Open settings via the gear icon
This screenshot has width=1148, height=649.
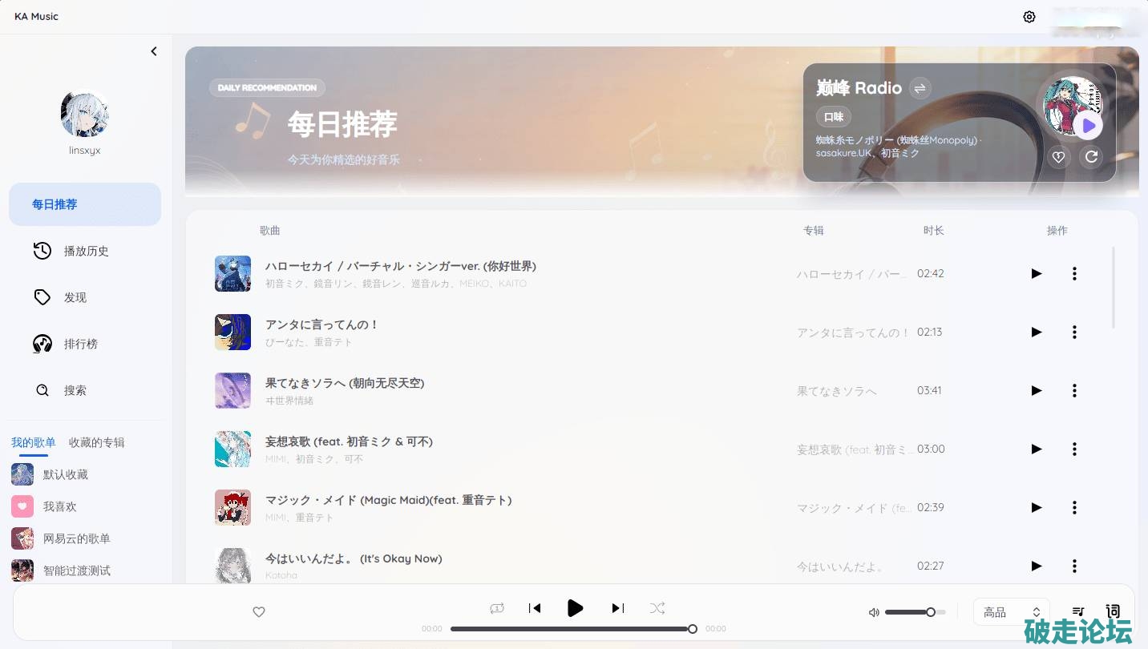tap(1029, 17)
